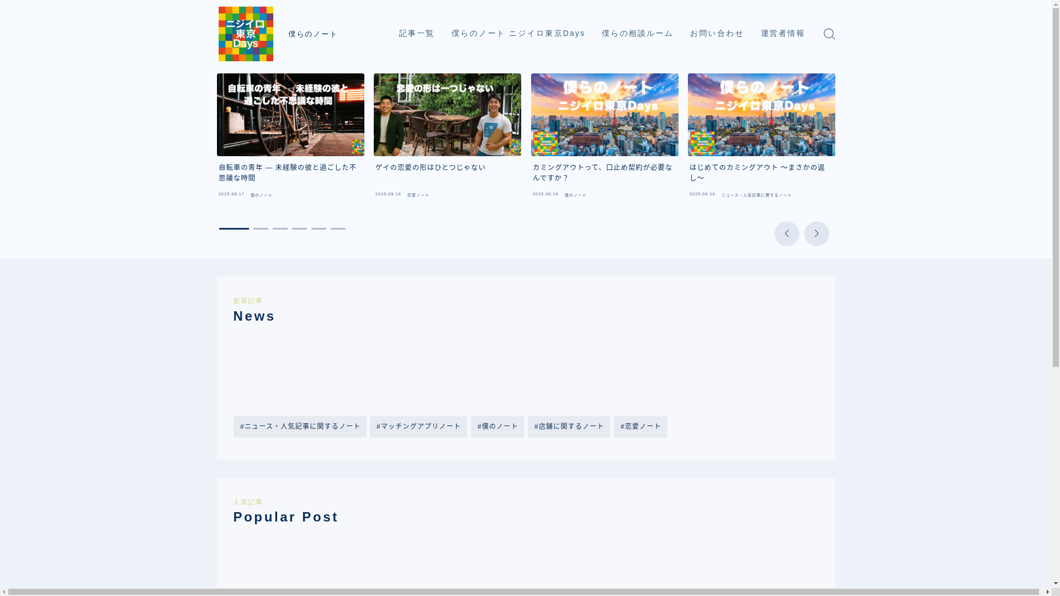Filter by #僕のノート tag
Viewport: 1060px width, 596px height.
point(497,427)
